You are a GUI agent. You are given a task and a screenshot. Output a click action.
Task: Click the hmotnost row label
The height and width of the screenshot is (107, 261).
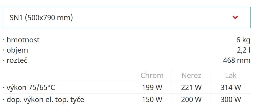point(23,40)
